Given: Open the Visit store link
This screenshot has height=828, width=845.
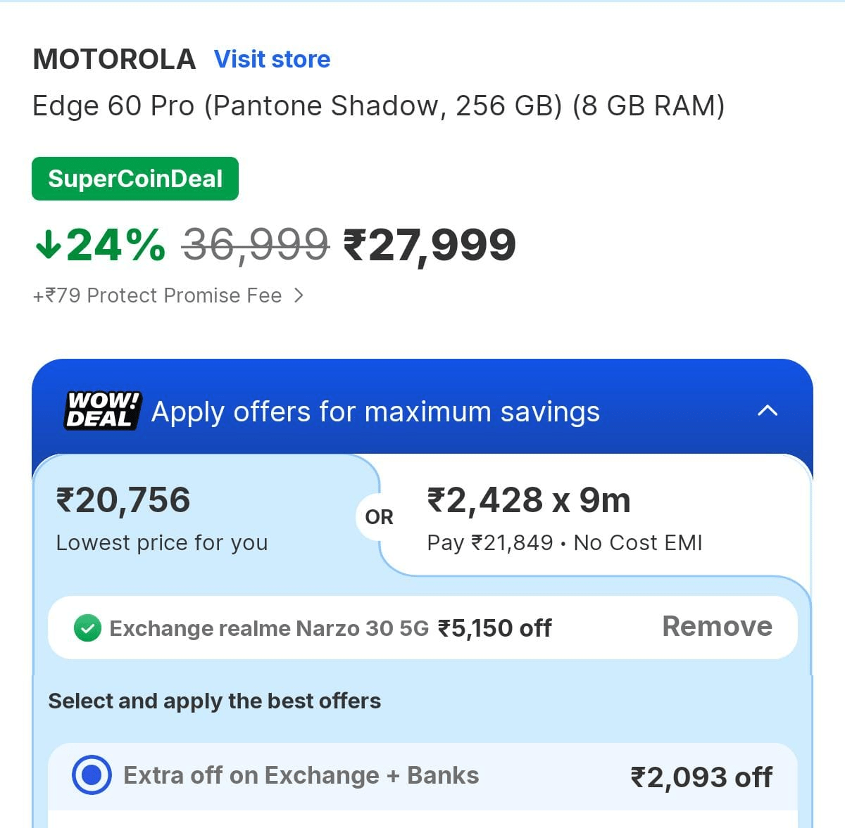Looking at the screenshot, I should (272, 59).
